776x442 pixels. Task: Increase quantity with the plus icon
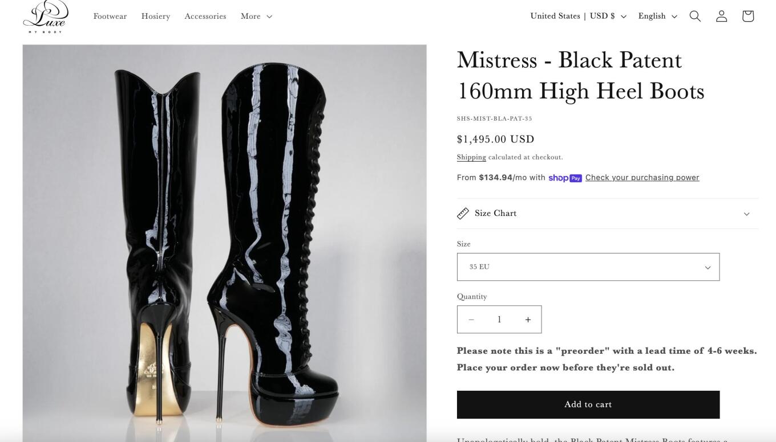528,320
